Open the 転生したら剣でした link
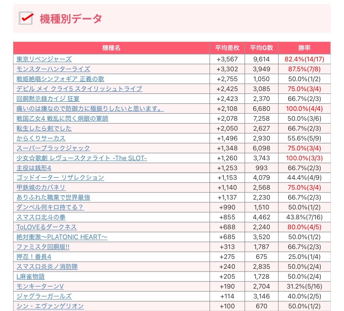344x311 pixels. (44, 128)
